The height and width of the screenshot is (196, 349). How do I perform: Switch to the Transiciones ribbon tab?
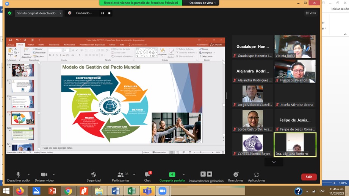tap(54, 45)
